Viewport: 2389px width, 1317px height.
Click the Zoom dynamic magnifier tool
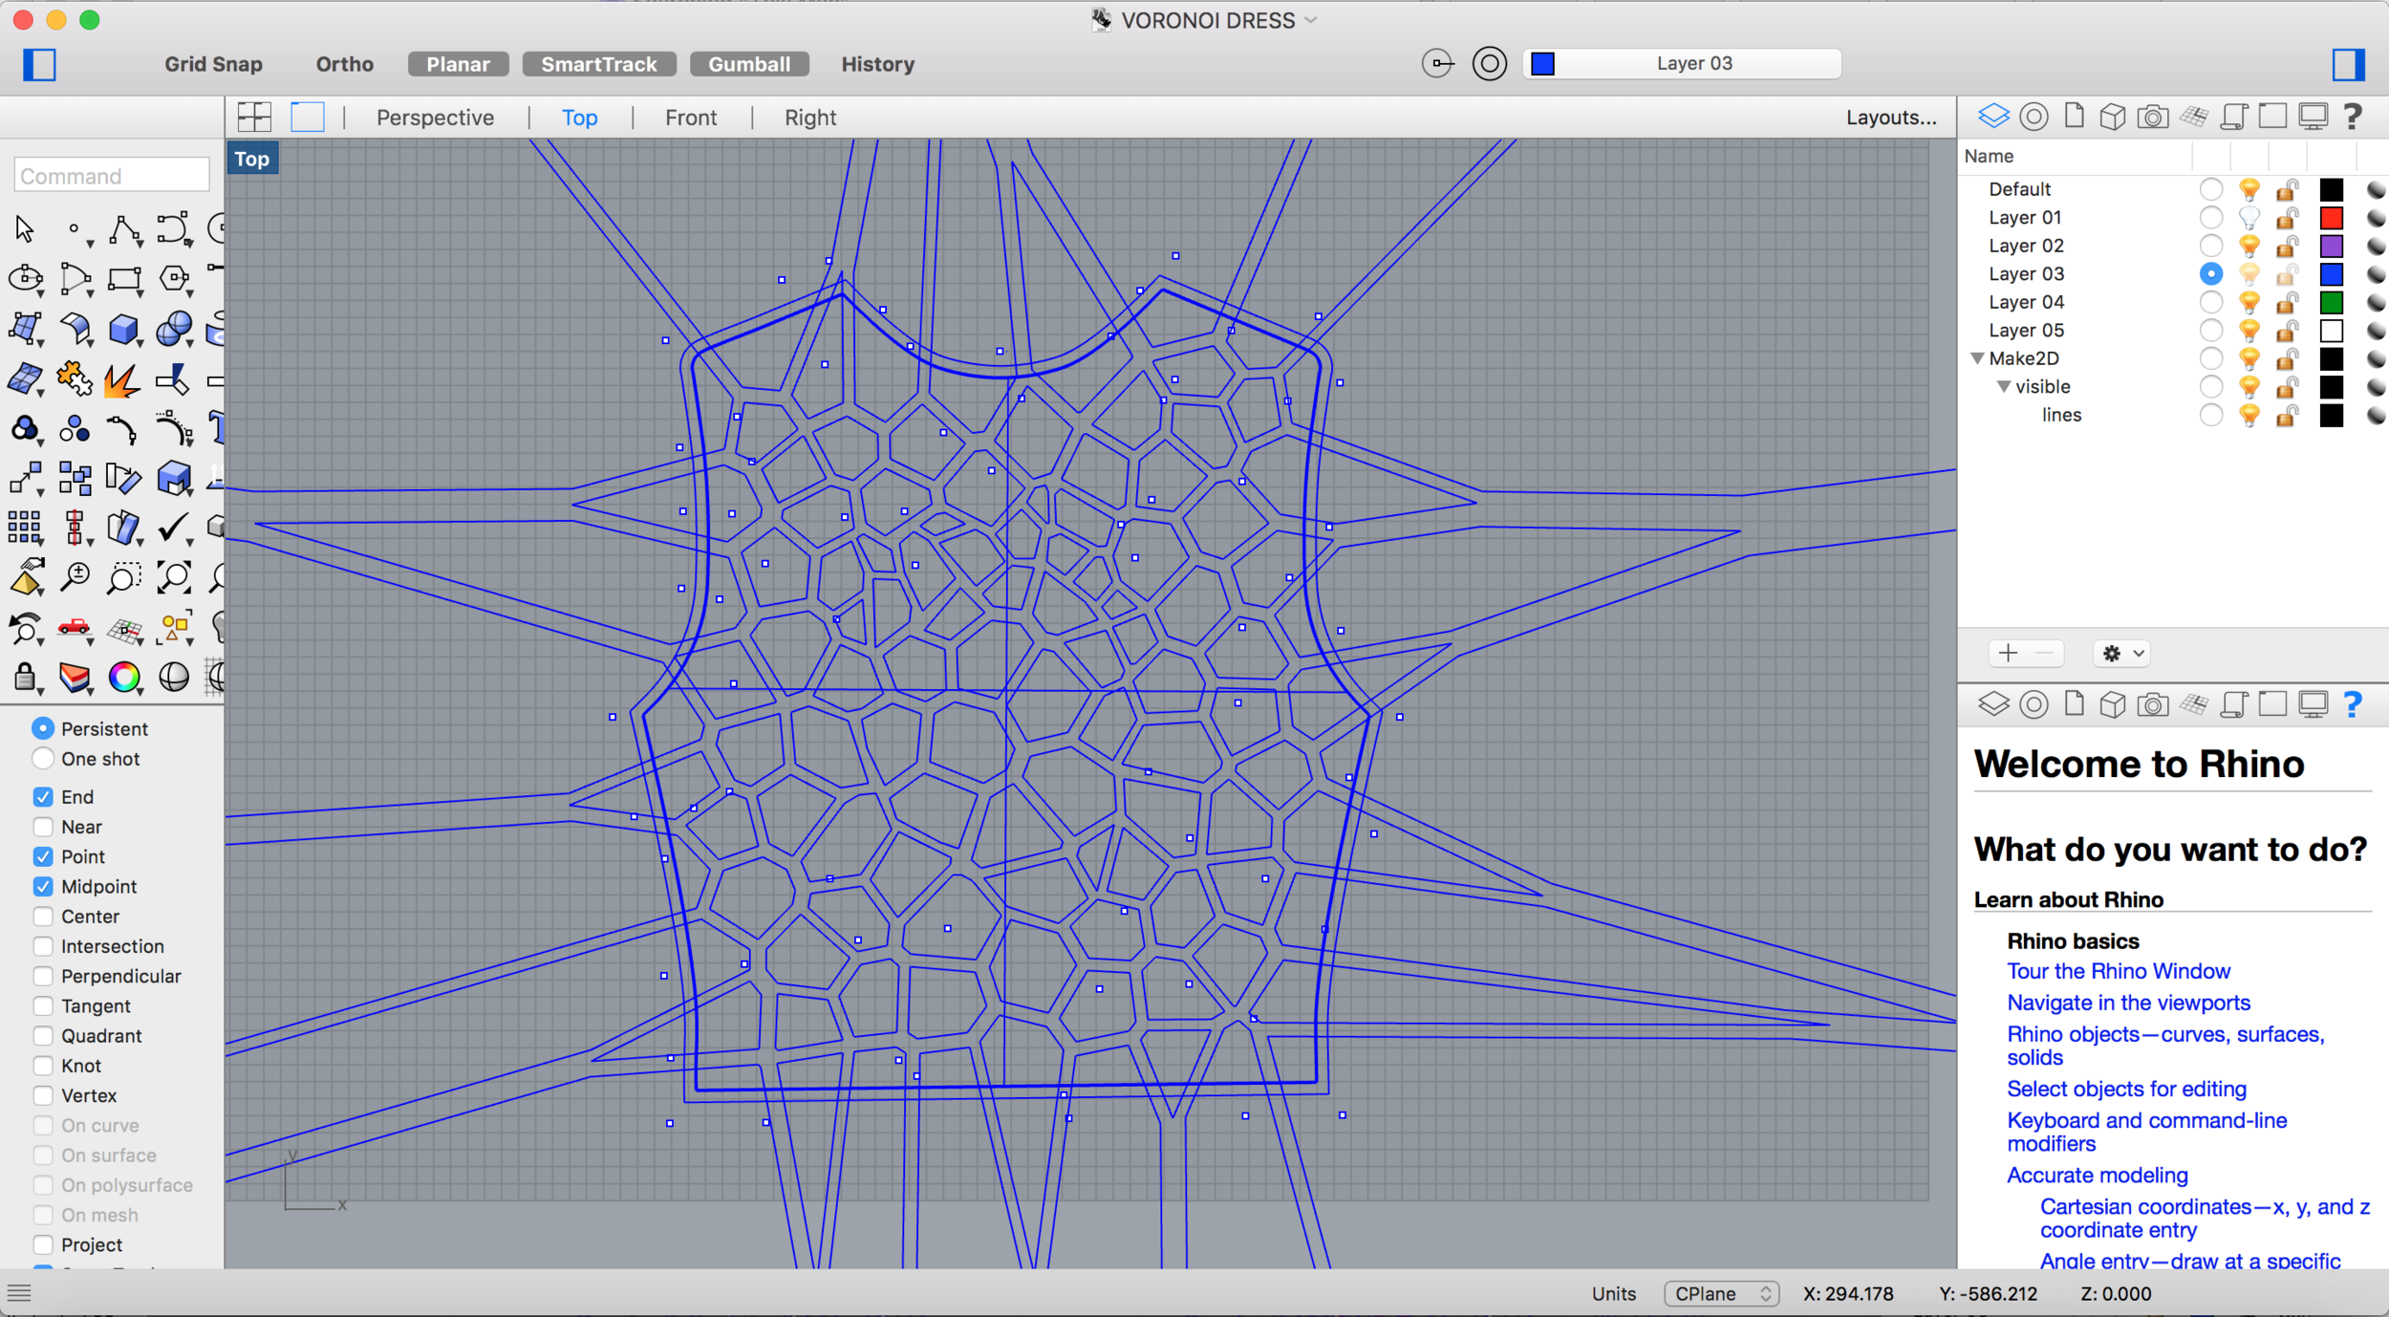point(75,577)
